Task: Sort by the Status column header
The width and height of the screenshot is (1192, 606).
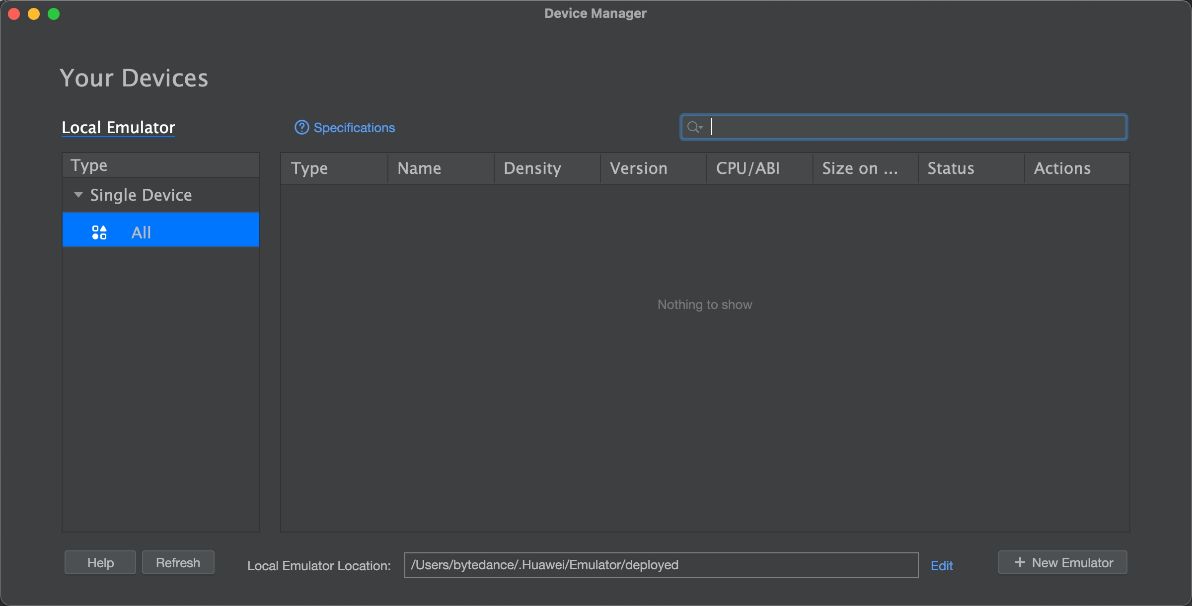Action: tap(971, 168)
